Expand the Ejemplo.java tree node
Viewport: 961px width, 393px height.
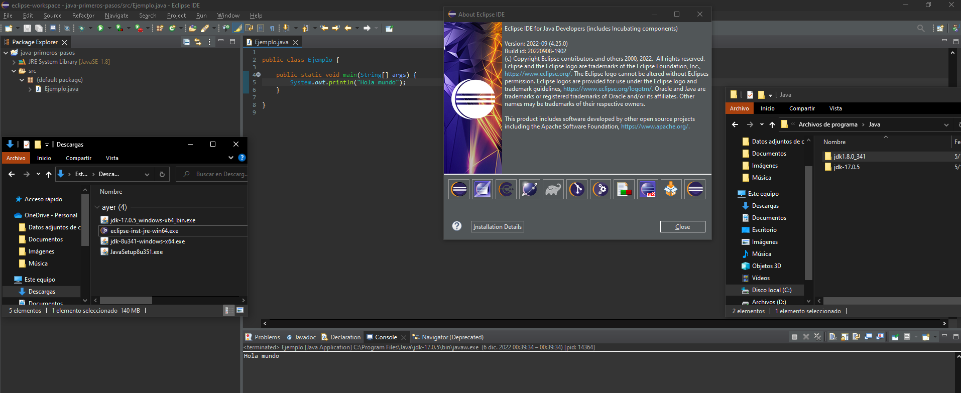(30, 89)
